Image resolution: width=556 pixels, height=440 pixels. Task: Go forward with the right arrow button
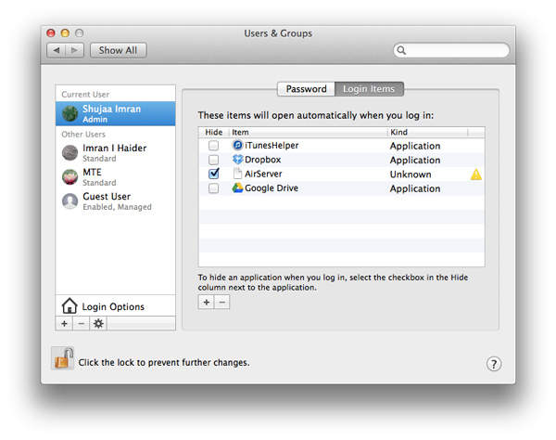(x=75, y=50)
